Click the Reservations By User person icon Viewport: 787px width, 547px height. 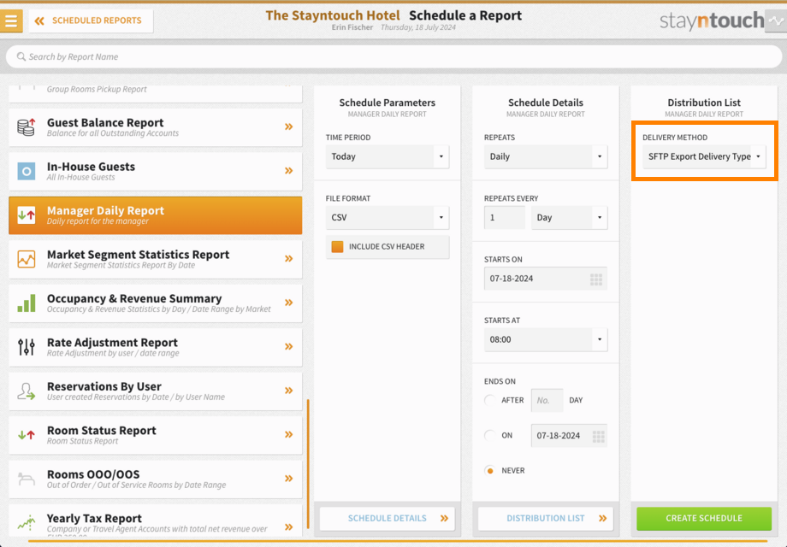coord(27,391)
